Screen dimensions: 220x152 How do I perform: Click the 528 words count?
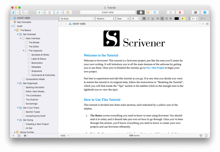[134, 135]
